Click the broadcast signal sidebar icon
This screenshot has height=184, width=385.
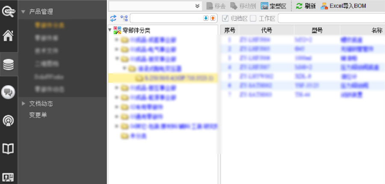9,121
